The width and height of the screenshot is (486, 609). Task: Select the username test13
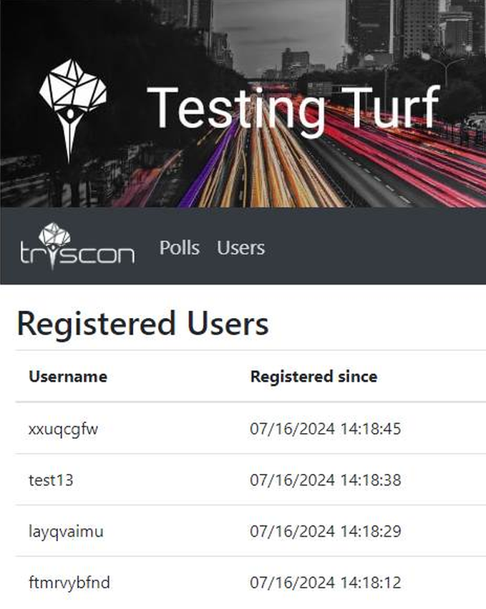coord(51,480)
